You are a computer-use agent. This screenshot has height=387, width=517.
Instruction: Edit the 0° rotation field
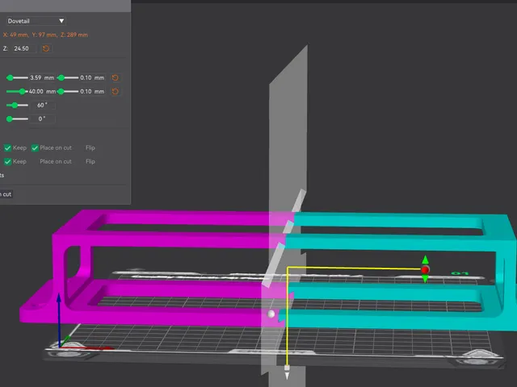(x=42, y=119)
